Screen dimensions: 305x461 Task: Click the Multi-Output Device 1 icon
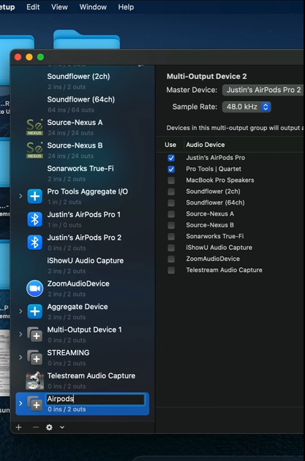tap(34, 335)
